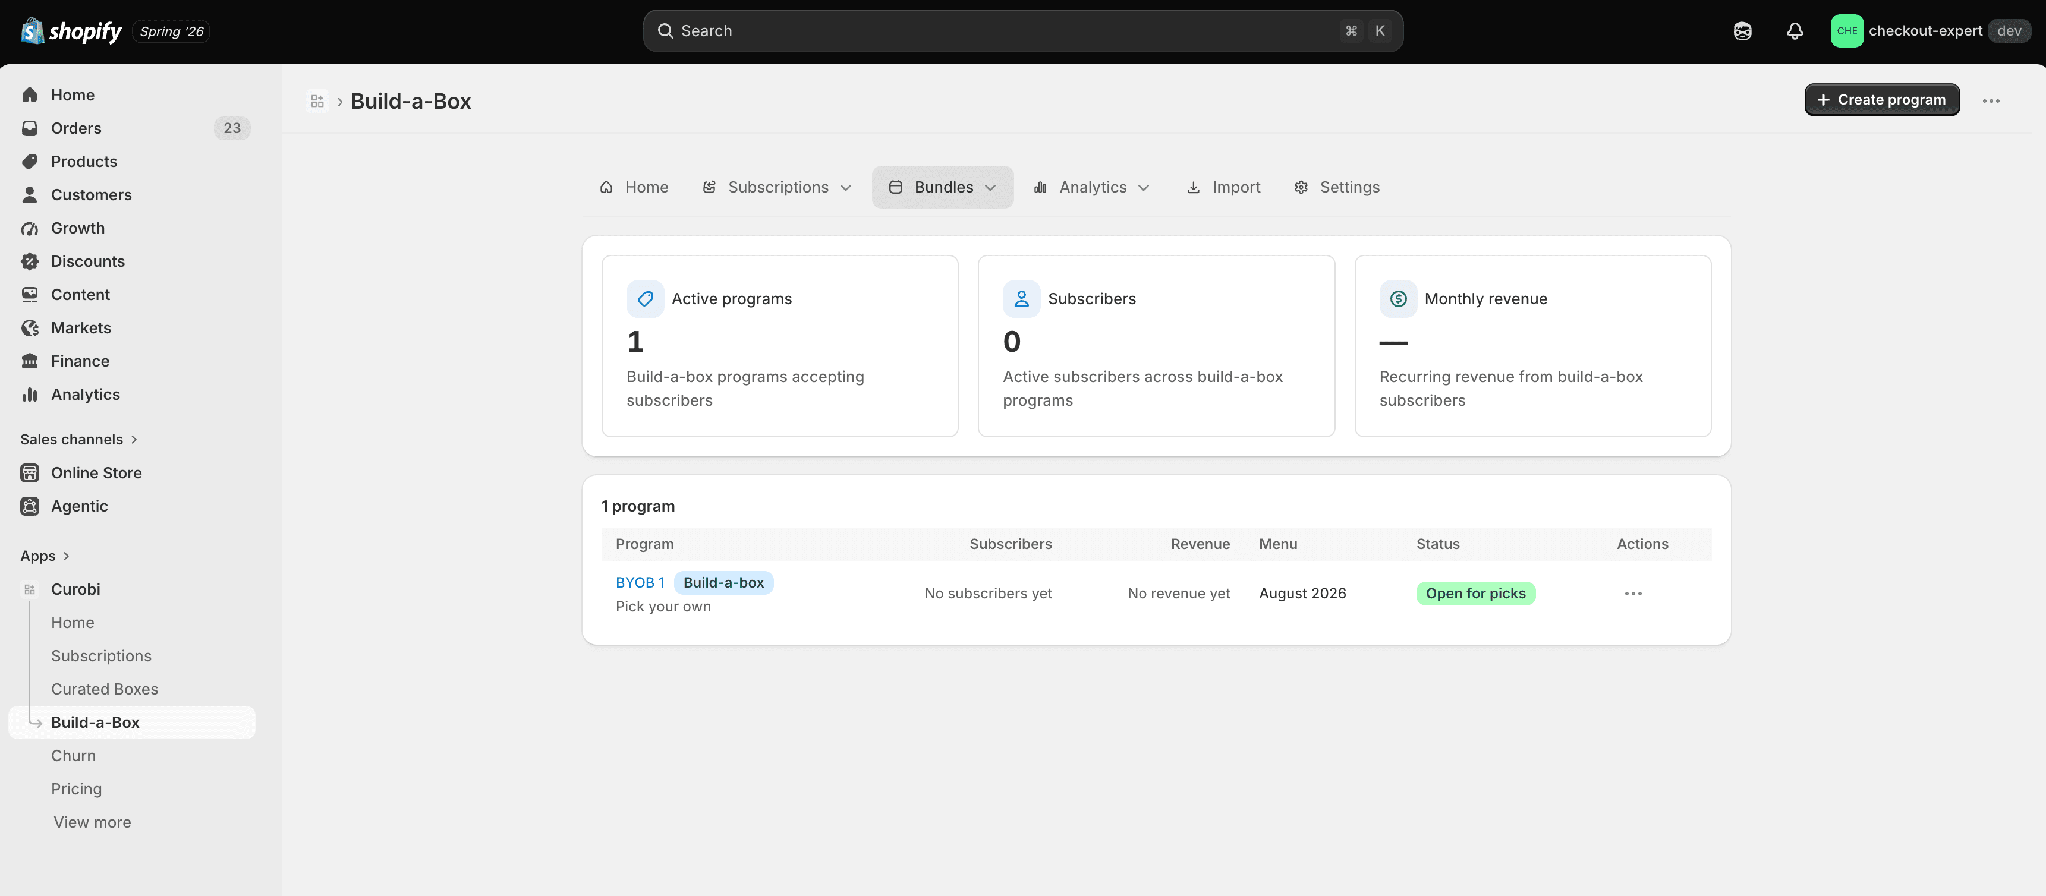2046x896 pixels.
Task: Open the Import tab
Action: coord(1223,187)
